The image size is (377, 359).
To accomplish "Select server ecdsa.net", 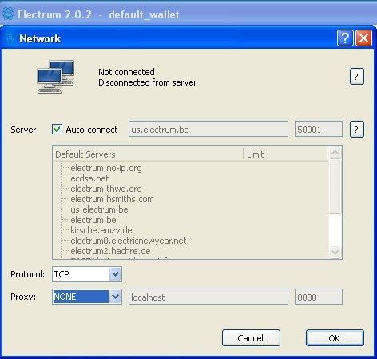I will [89, 178].
